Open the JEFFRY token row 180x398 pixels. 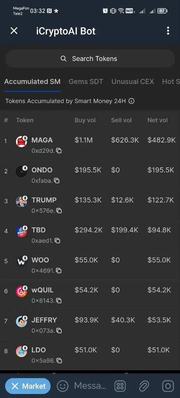coord(44,320)
